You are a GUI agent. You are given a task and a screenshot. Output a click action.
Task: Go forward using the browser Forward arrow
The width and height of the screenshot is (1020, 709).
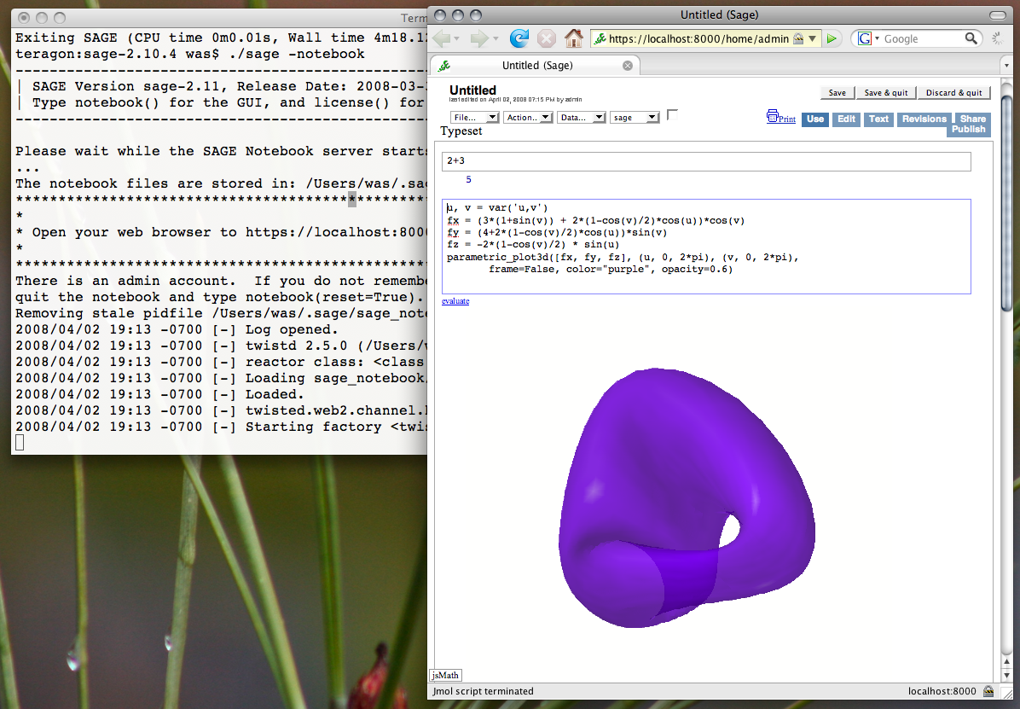[x=478, y=38]
